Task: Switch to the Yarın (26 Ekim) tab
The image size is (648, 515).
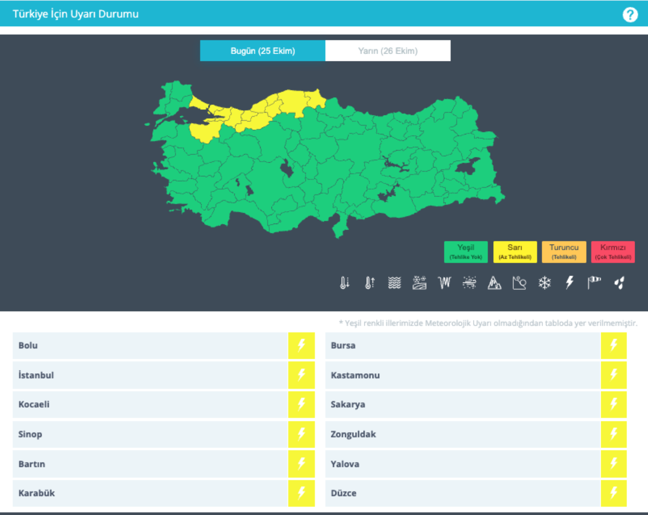Action: (388, 51)
